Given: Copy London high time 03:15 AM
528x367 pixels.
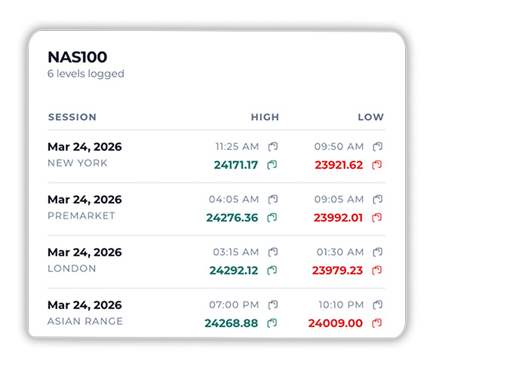Looking at the screenshot, I should pos(273,252).
